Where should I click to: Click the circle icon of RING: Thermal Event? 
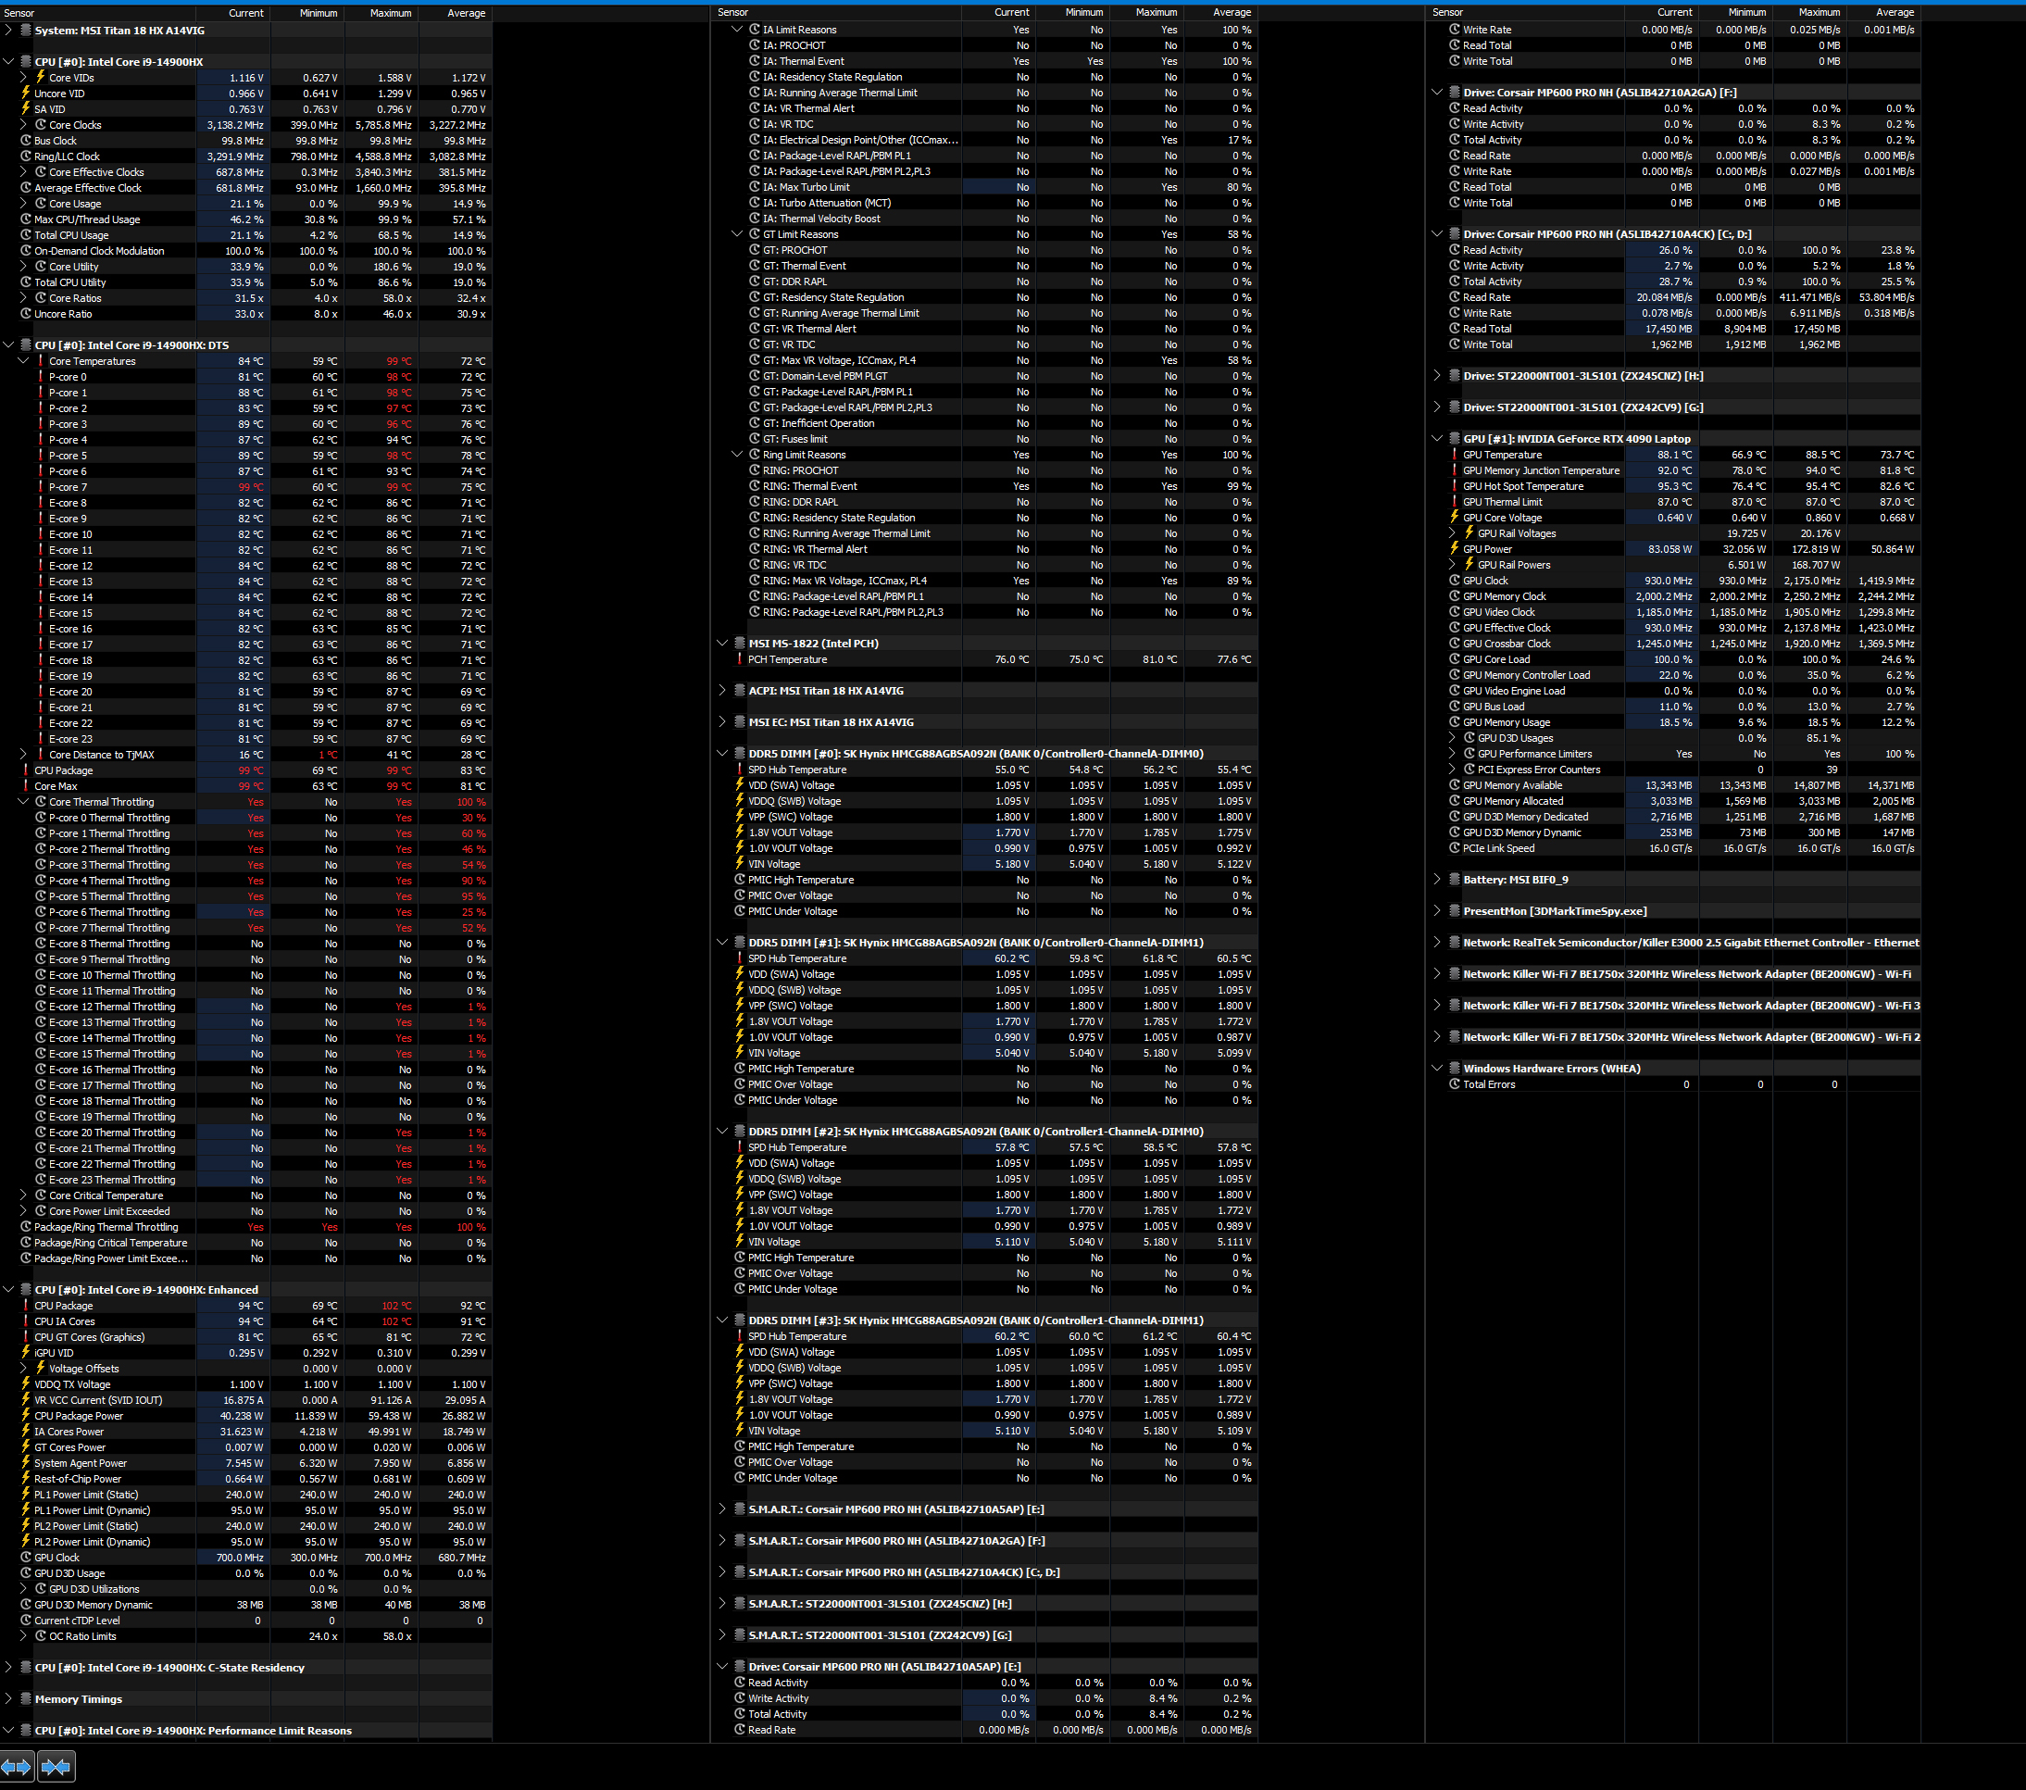tap(755, 485)
